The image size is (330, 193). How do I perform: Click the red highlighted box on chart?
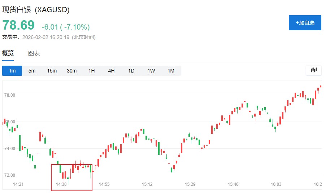coord(71,177)
